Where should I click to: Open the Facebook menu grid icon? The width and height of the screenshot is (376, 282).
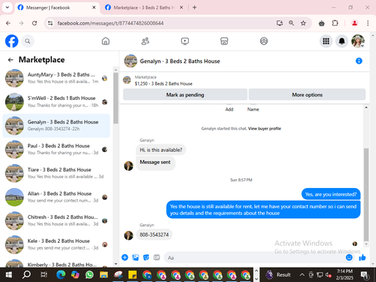[326, 41]
